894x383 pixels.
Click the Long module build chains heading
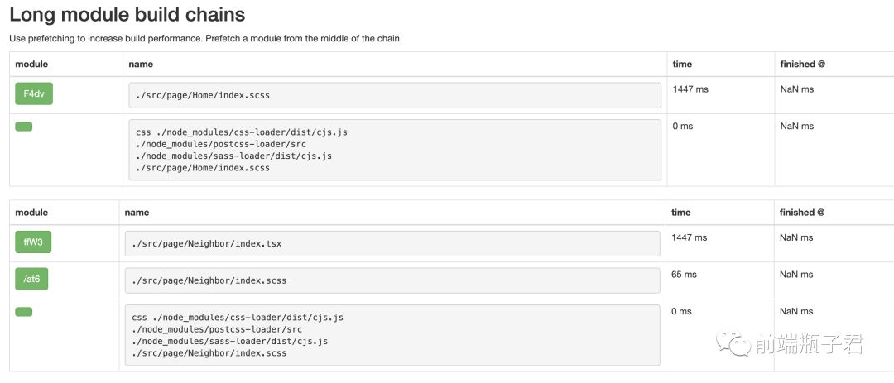click(x=127, y=14)
